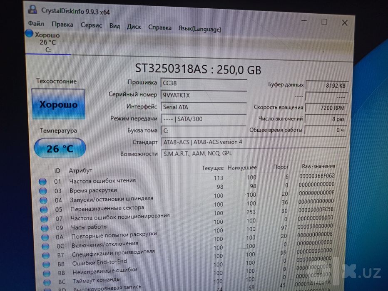Image resolution: width=388 pixels, height=291 pixels.
Task: Open the Сервис menu
Action: (x=91, y=25)
